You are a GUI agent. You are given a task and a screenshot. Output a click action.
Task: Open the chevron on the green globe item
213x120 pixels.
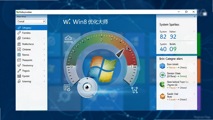pos(194,82)
